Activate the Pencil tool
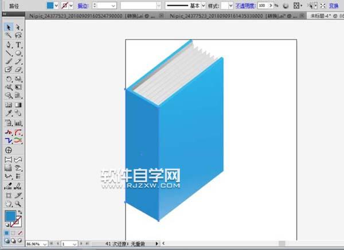 pyautogui.click(x=18, y=61)
